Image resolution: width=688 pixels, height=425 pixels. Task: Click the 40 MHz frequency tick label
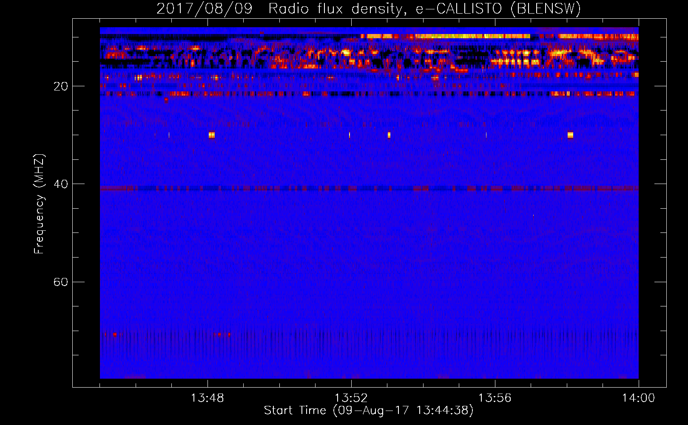pyautogui.click(x=61, y=184)
